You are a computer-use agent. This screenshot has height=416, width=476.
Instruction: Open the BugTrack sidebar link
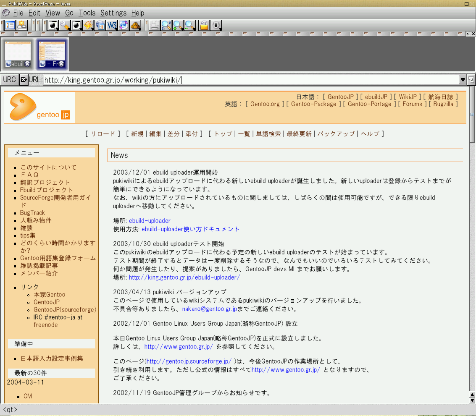32,213
